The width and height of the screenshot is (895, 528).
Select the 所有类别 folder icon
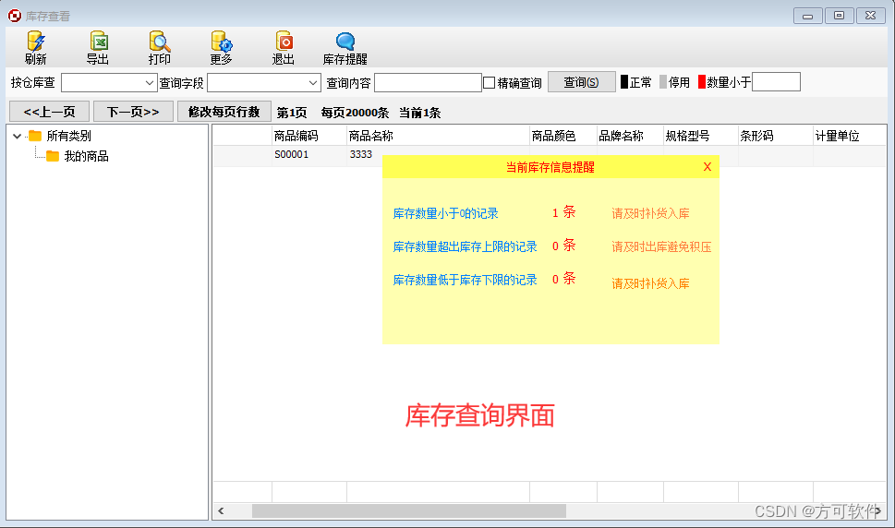(x=35, y=136)
